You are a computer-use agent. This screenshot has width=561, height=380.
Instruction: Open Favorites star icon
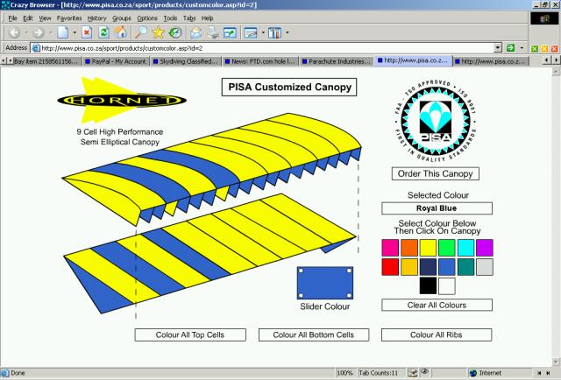(x=159, y=32)
